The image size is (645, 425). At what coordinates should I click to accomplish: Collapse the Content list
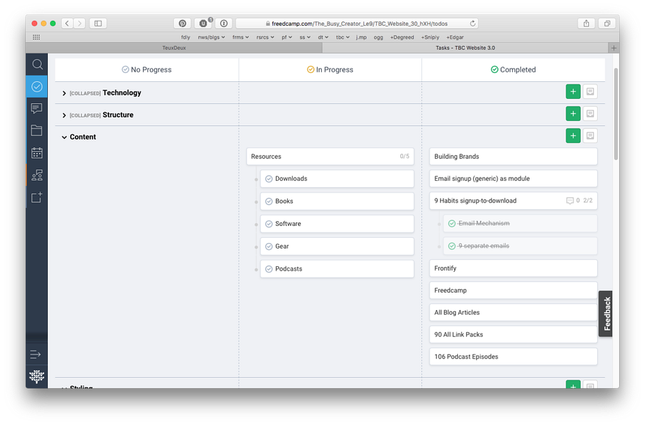click(64, 137)
